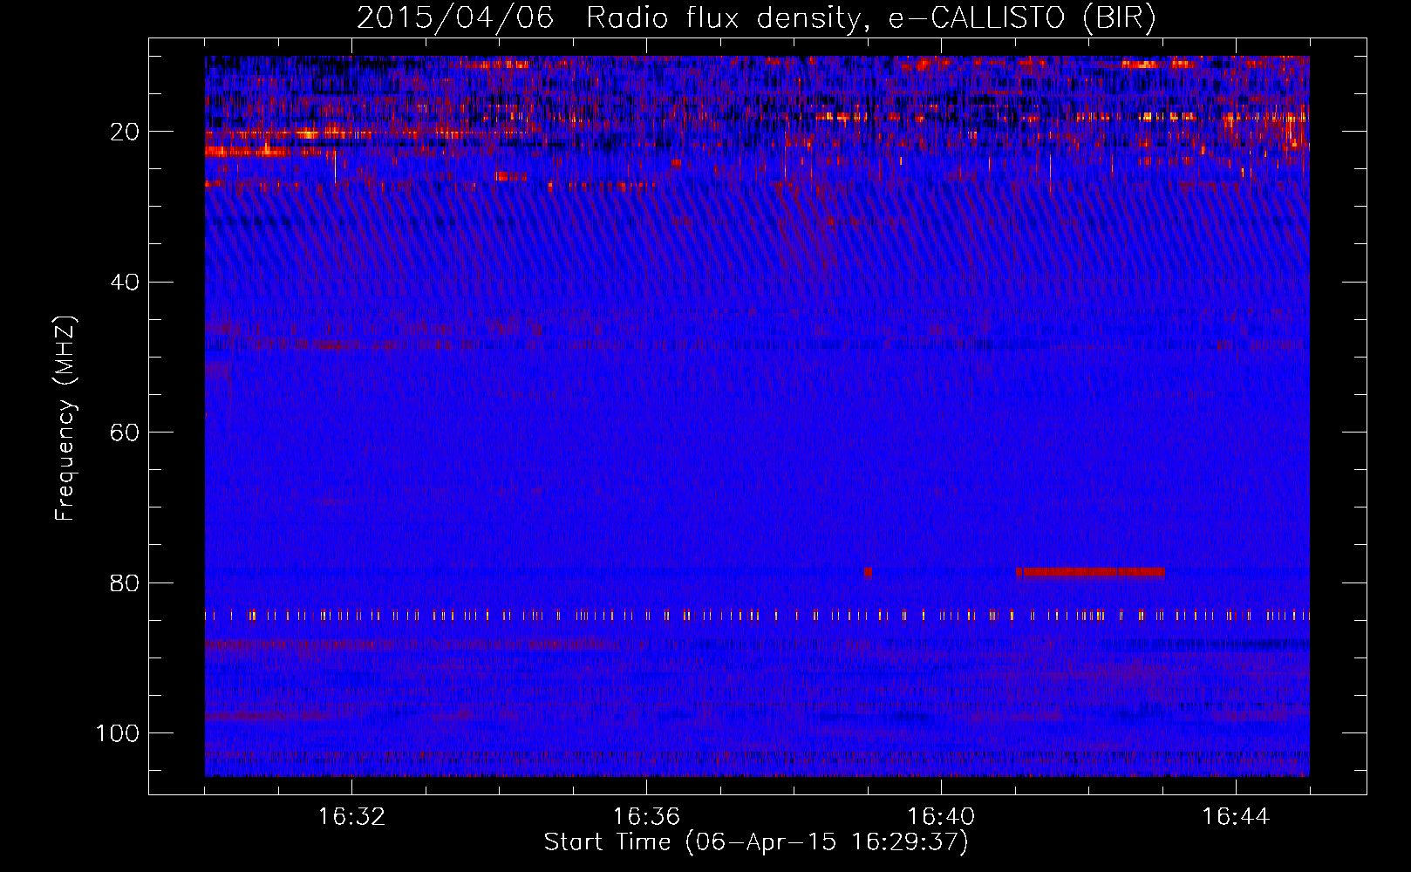
Task: Select the 'Frequency (MHZ)' y-axis label
Action: tap(65, 418)
